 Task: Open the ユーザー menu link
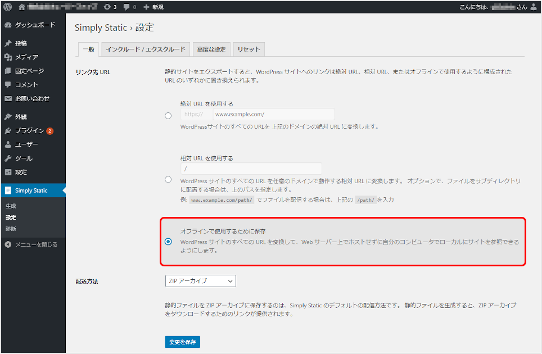(26, 144)
